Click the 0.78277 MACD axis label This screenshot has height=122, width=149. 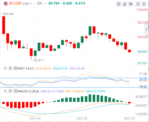point(141,97)
